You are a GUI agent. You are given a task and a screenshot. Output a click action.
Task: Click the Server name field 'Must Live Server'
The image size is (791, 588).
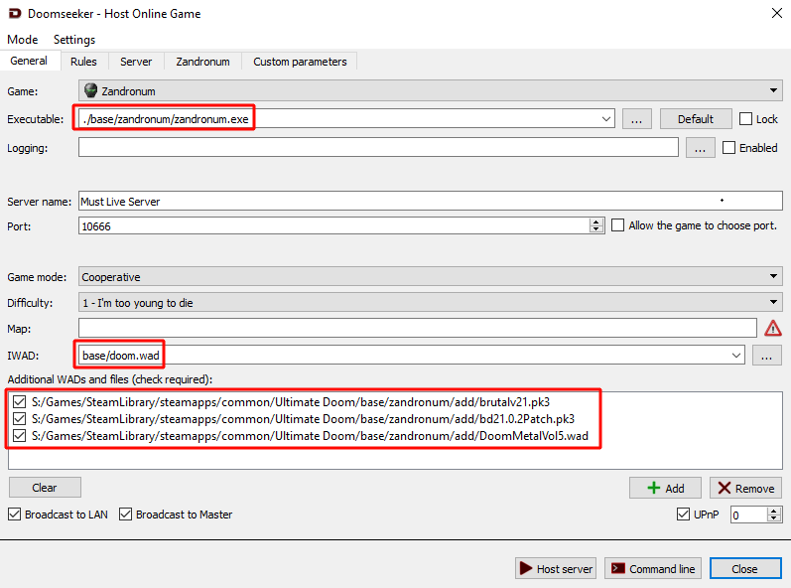click(431, 201)
